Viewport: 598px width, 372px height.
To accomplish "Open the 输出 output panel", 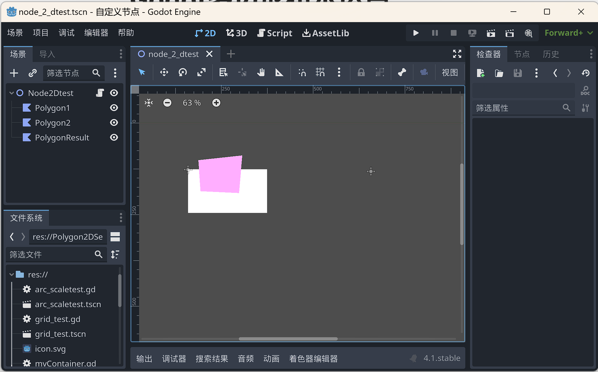I will click(x=144, y=359).
